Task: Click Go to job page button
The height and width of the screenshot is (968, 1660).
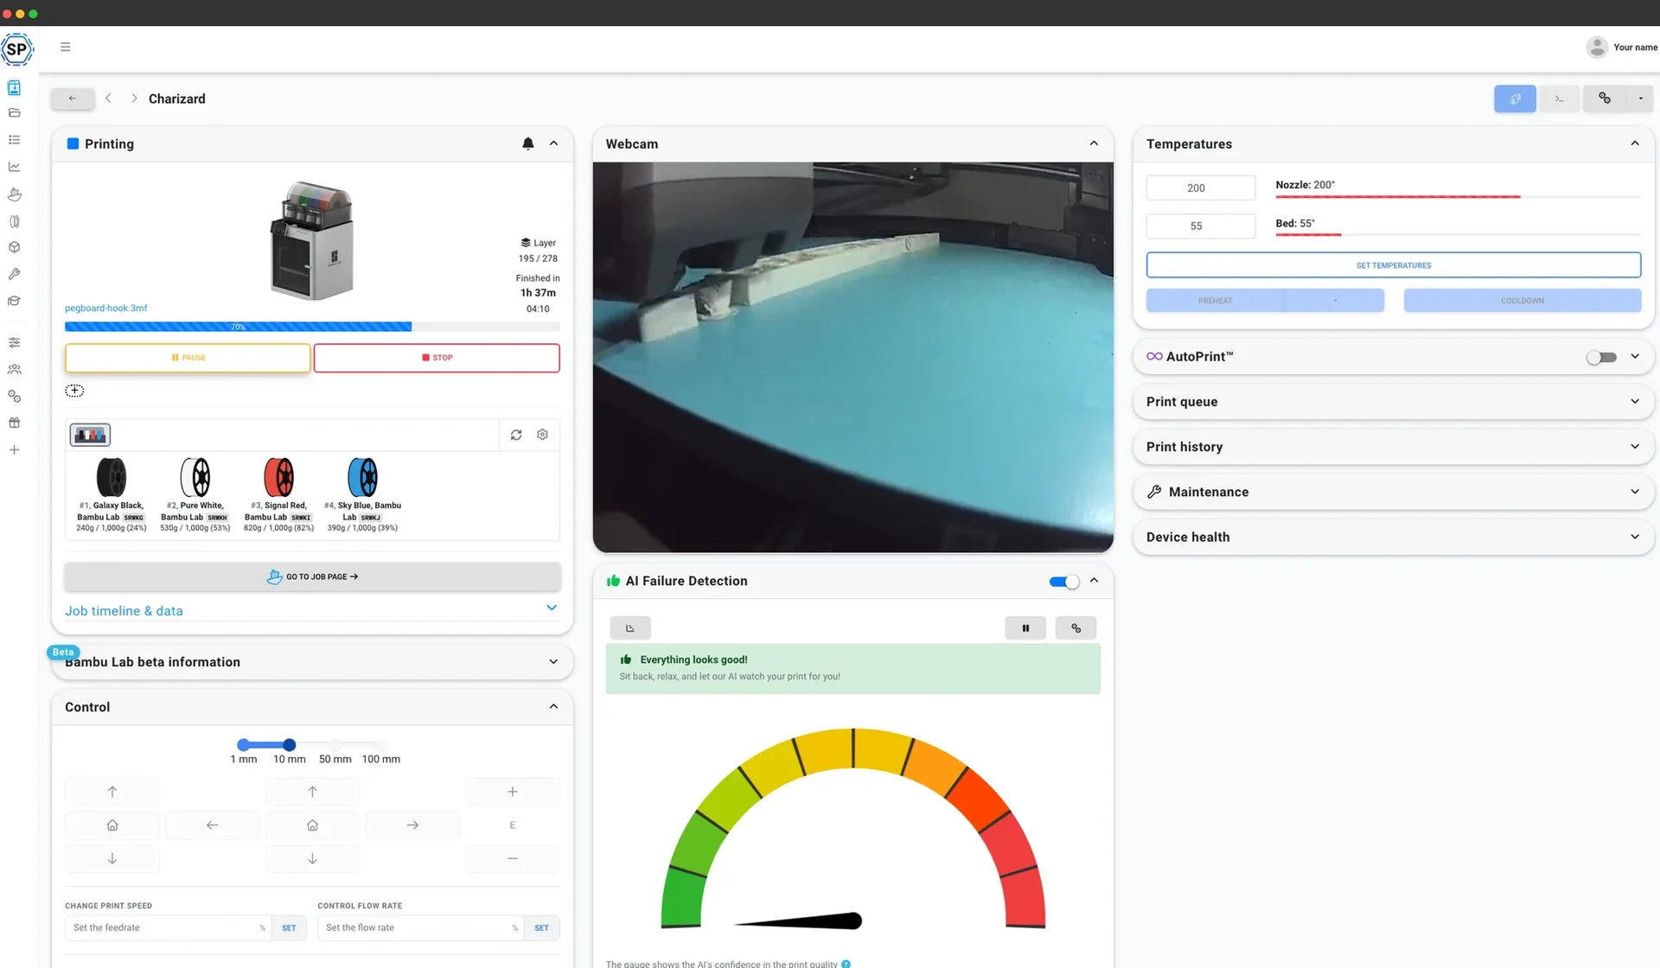Action: pyautogui.click(x=312, y=576)
